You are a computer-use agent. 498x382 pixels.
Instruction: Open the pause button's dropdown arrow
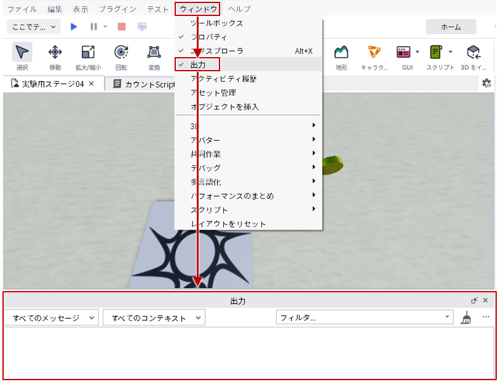click(x=105, y=26)
